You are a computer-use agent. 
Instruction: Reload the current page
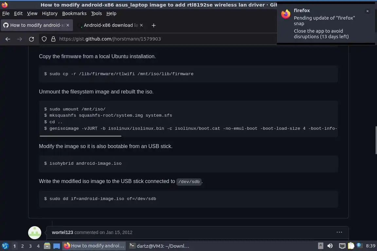(x=31, y=39)
